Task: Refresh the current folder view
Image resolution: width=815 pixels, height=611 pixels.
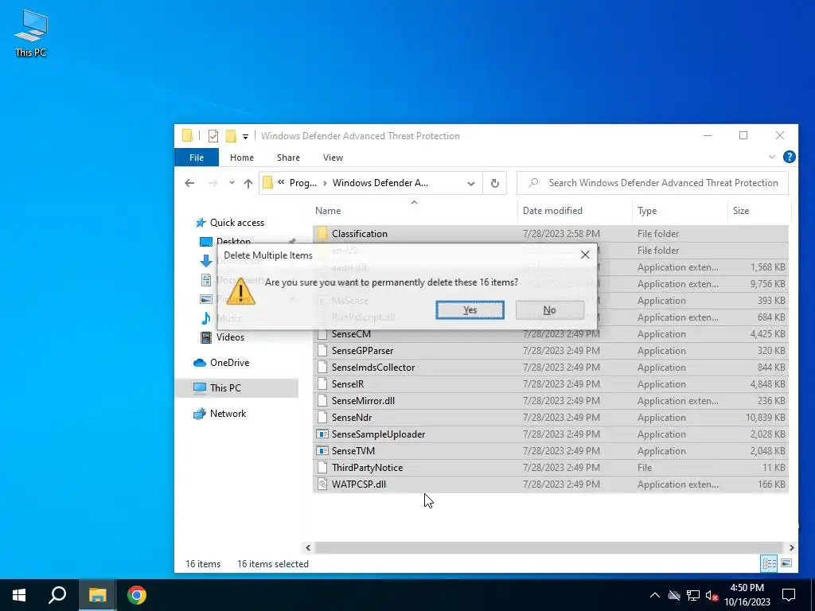Action: point(495,183)
